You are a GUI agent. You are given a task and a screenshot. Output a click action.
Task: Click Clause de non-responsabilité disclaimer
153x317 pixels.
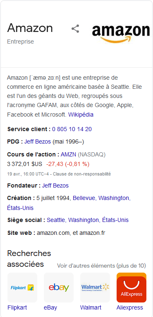tap(82, 174)
